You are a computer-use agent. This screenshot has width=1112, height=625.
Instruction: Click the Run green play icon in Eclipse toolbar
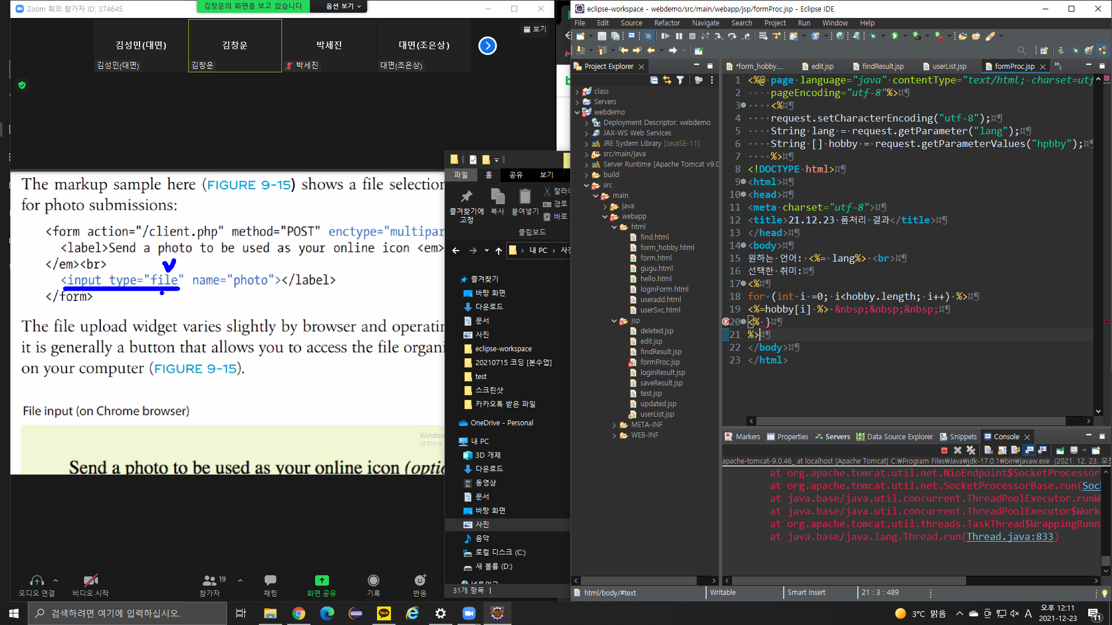[x=895, y=36]
